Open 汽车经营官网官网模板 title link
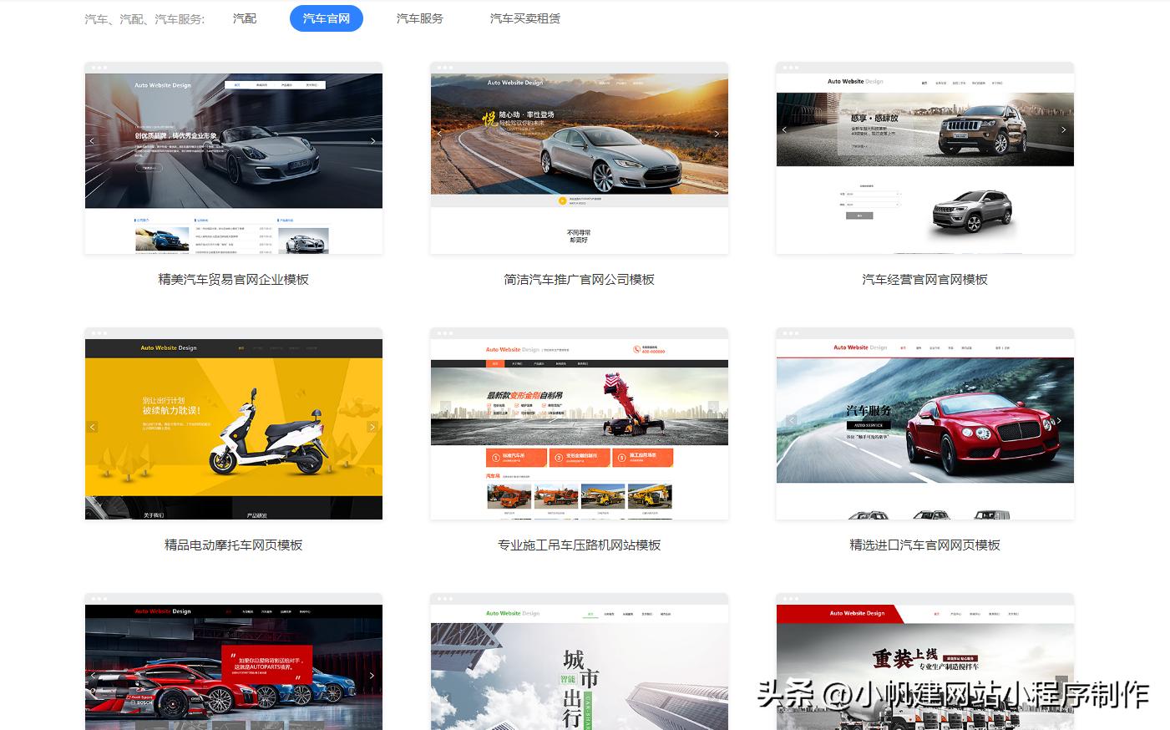This screenshot has width=1170, height=730. 925,280
